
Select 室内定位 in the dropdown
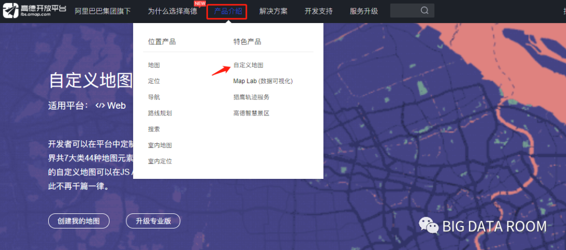click(160, 161)
